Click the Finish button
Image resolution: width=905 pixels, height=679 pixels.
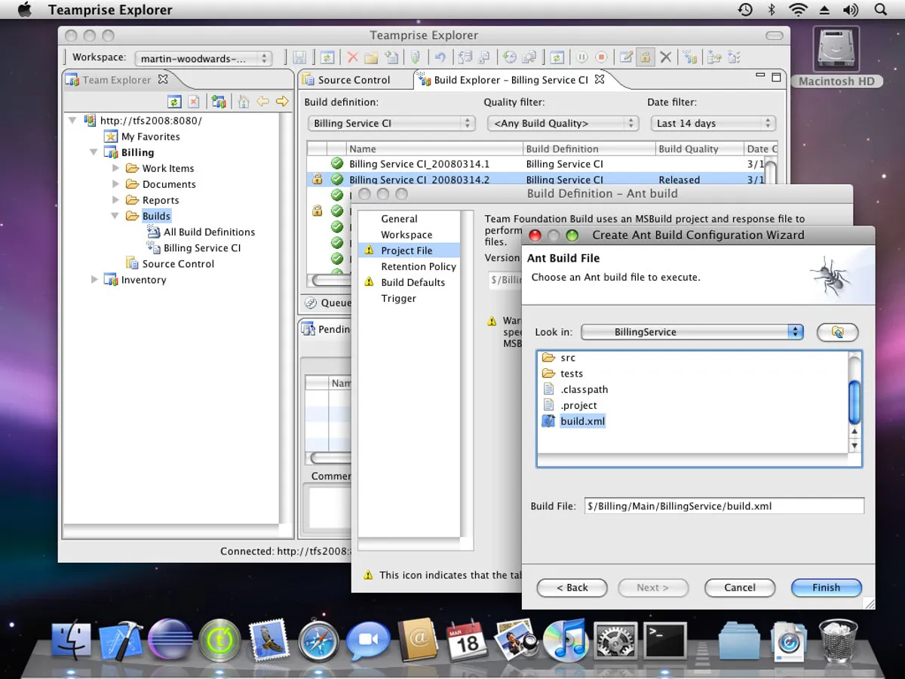coord(826,587)
